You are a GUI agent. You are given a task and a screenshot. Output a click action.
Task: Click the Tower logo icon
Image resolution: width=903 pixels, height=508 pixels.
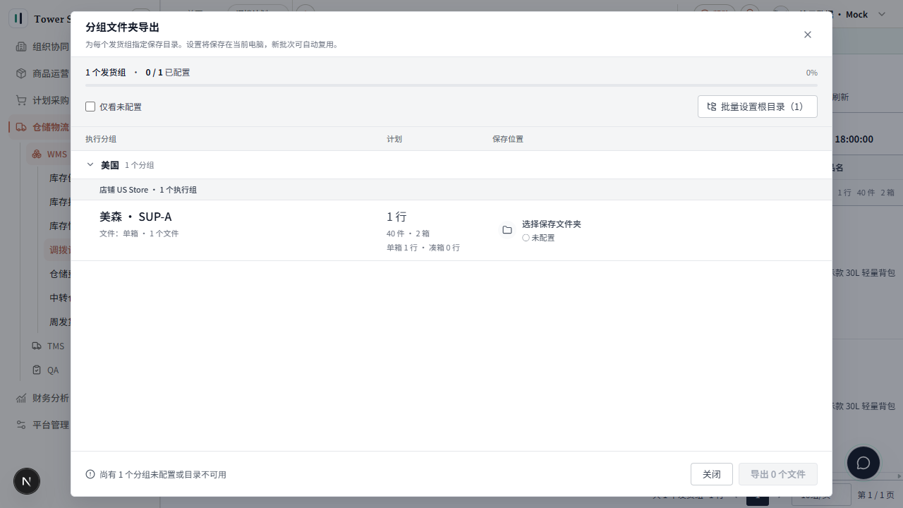tap(18, 18)
